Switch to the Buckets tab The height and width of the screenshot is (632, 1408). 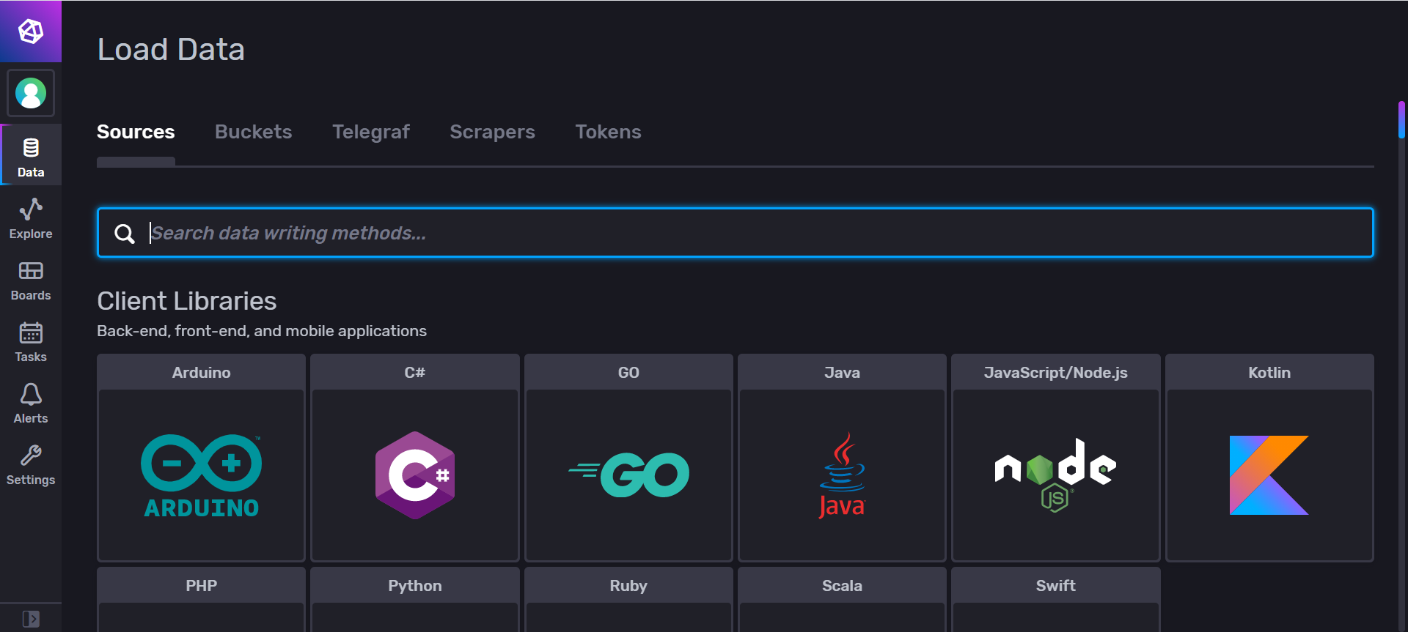tap(253, 132)
